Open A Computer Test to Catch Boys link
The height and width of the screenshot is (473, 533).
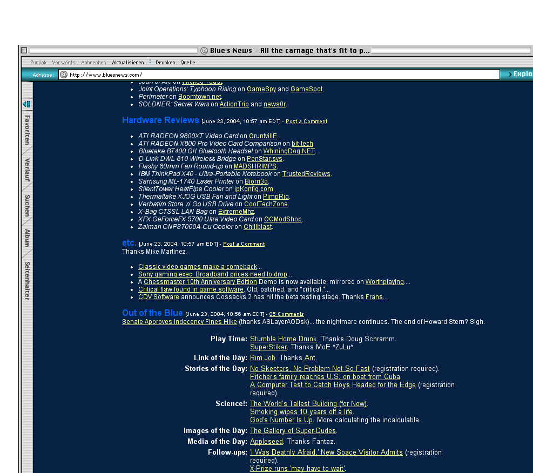click(333, 385)
